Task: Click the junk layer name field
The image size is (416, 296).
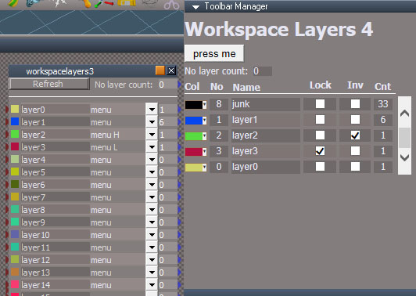Action: 266,104
